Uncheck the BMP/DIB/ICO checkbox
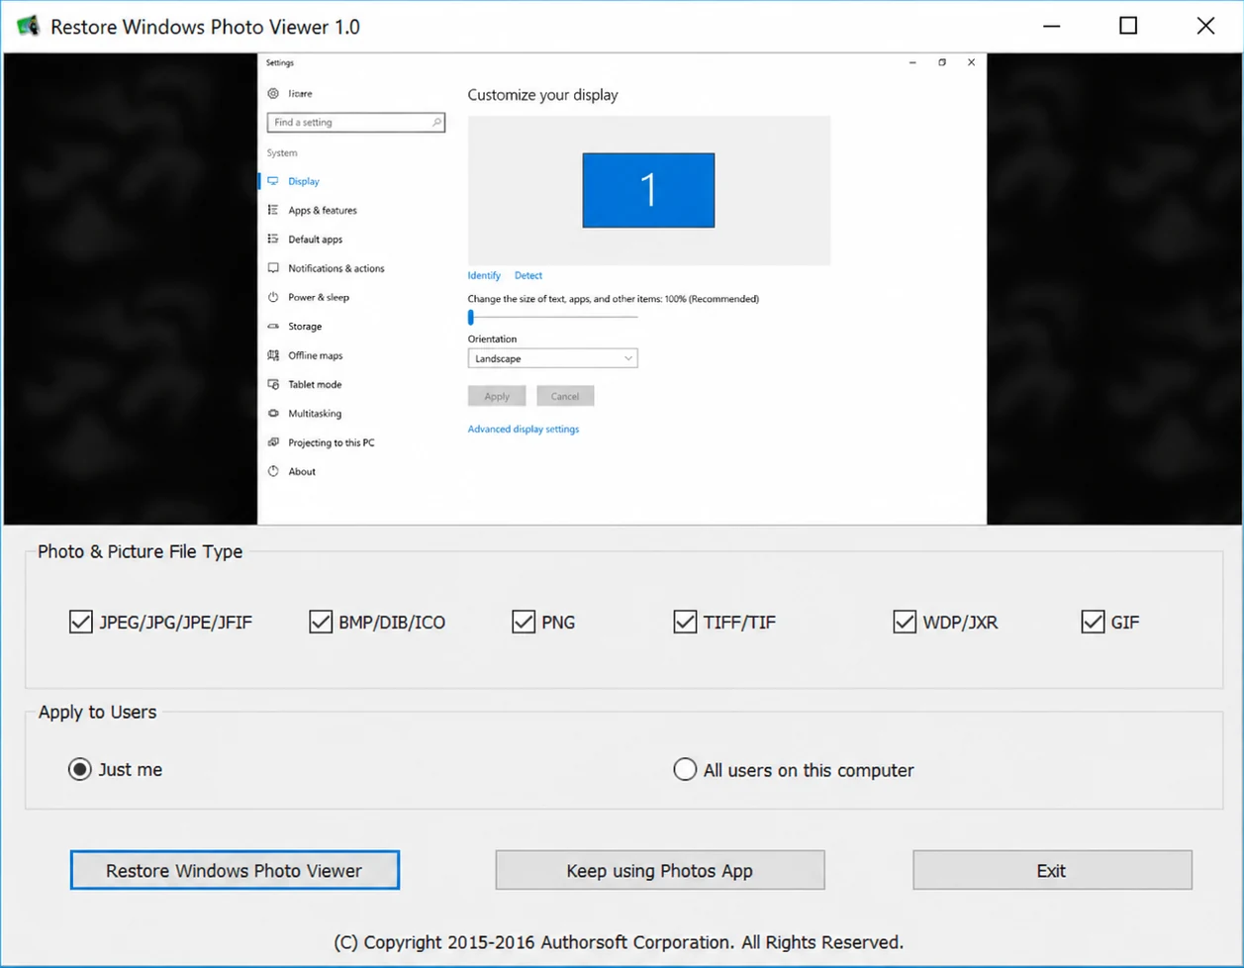Screen dimensions: 1244x968 click(321, 622)
